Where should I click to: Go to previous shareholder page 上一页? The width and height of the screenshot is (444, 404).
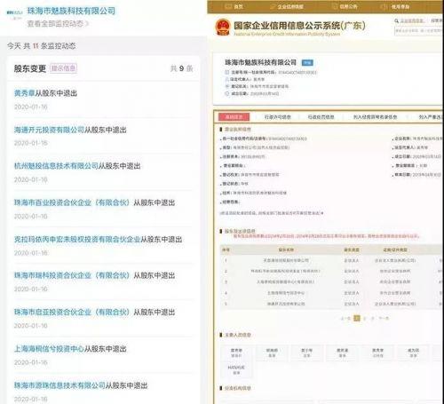[345, 319]
